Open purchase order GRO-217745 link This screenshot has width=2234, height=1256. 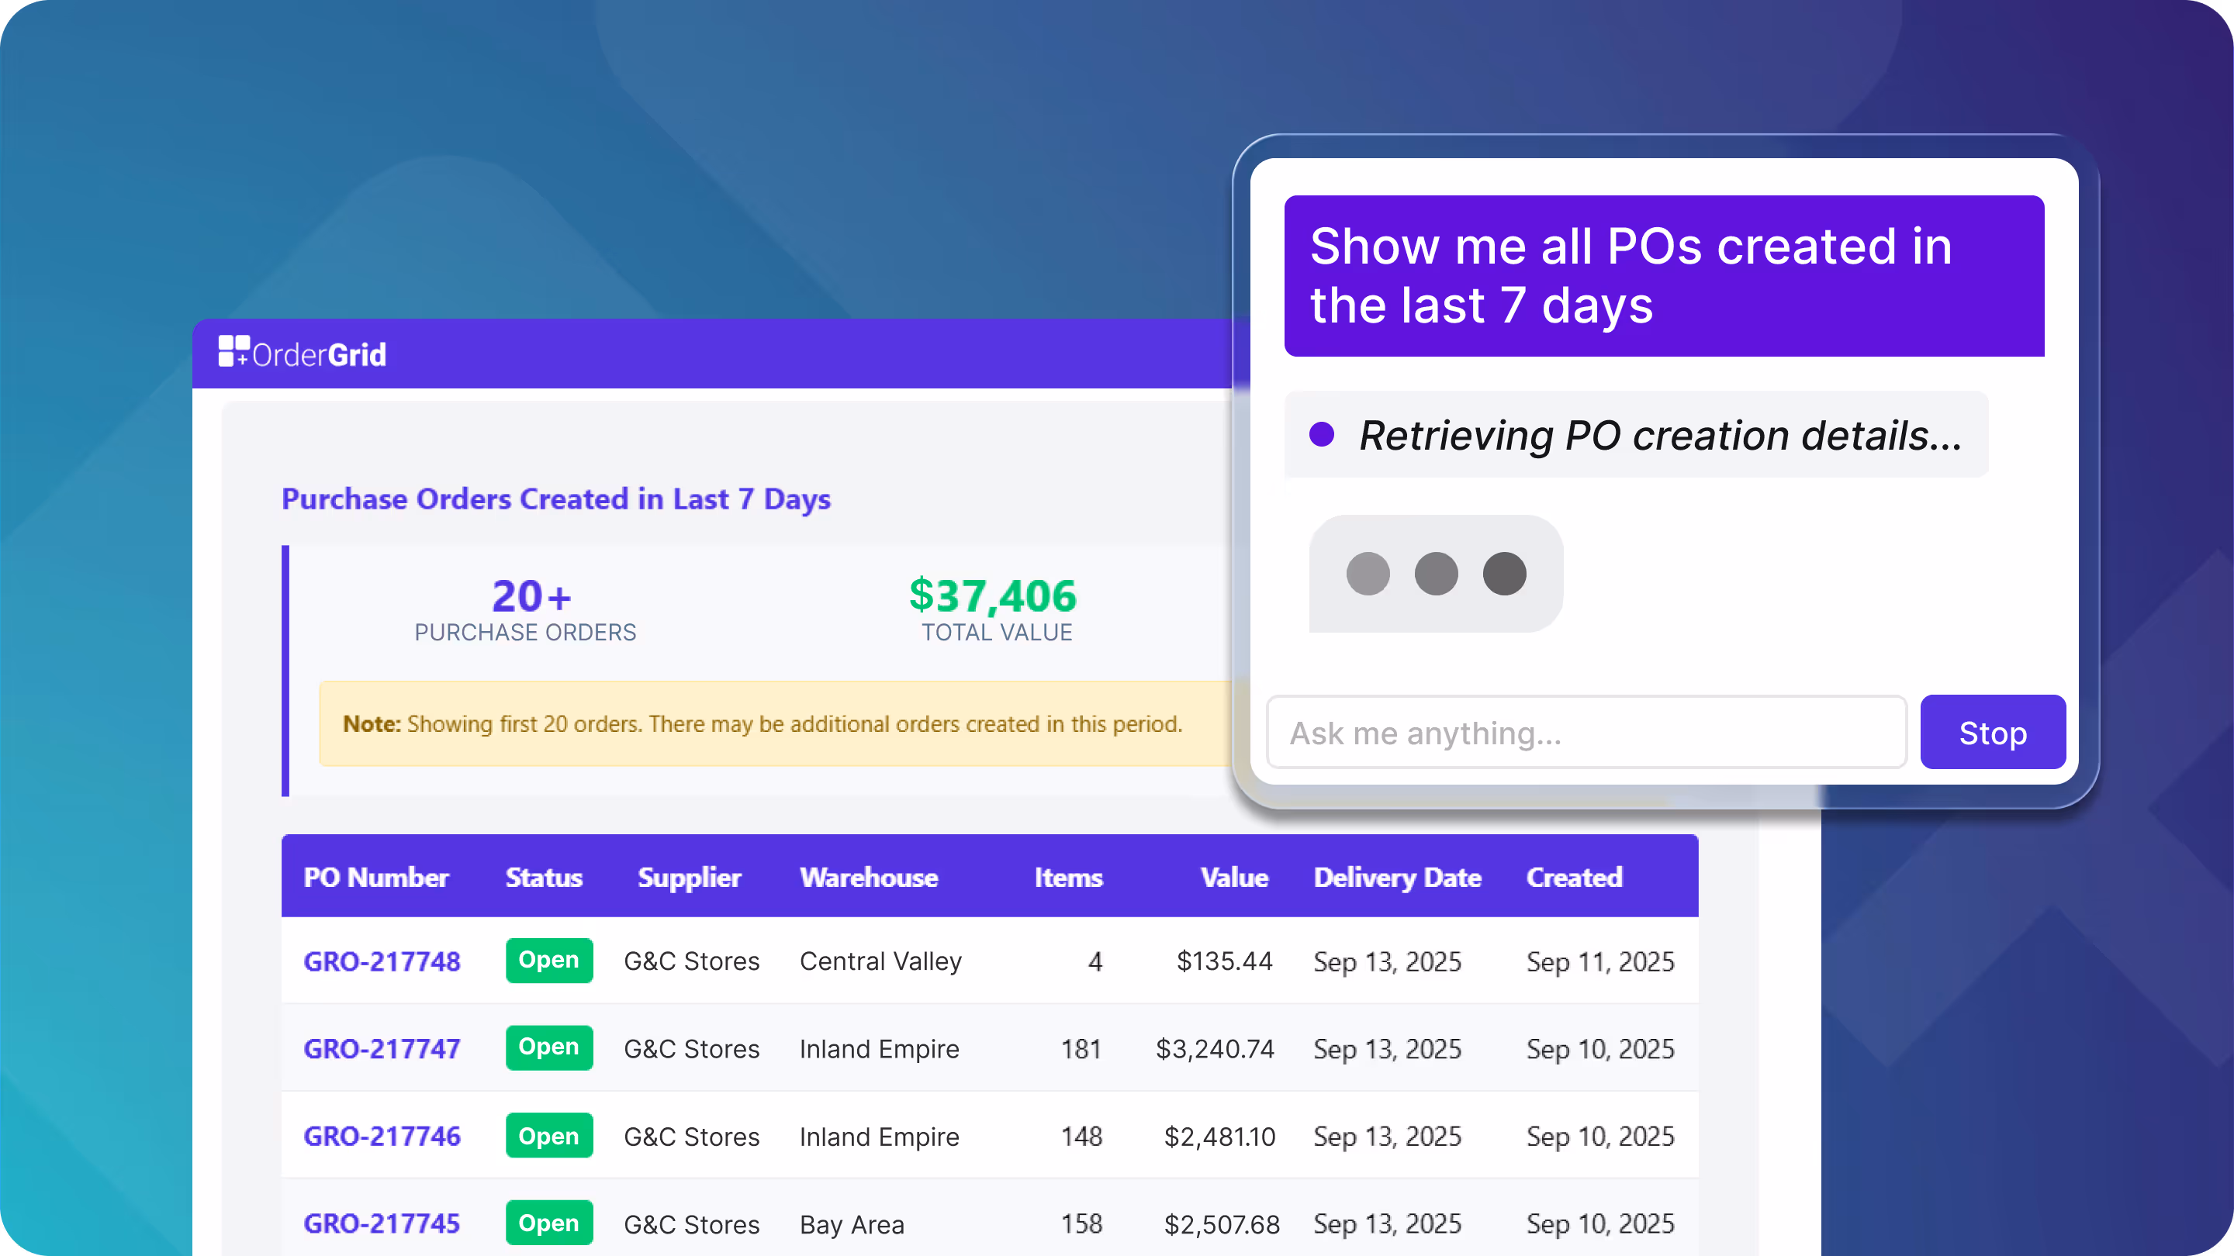[x=382, y=1224]
